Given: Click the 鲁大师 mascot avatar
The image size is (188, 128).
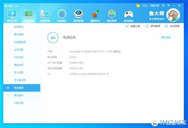Looking at the screenshot, I should (x=173, y=15).
